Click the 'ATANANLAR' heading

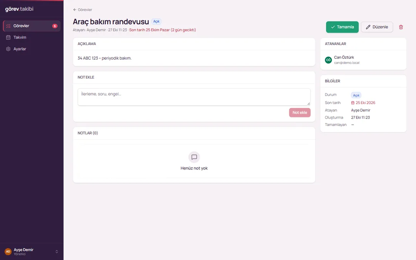point(335,44)
